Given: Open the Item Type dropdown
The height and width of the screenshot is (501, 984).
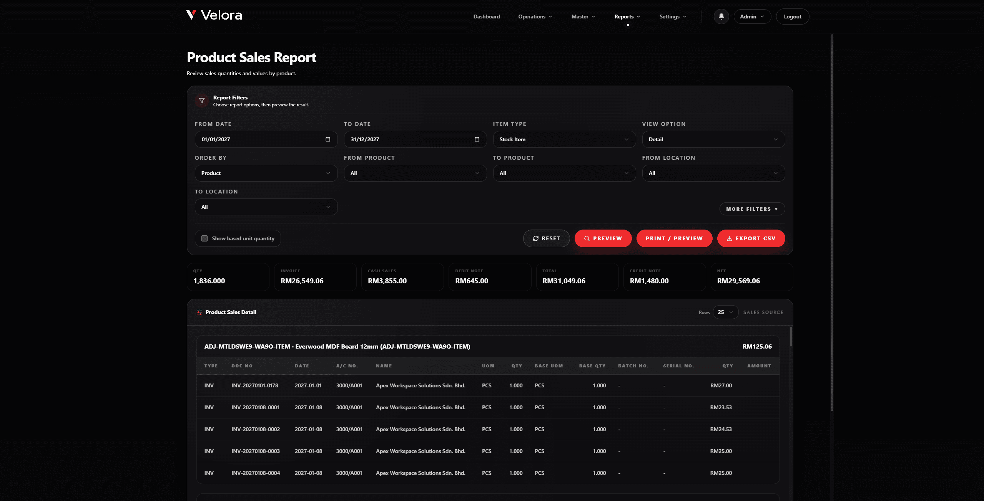Looking at the screenshot, I should coord(564,139).
